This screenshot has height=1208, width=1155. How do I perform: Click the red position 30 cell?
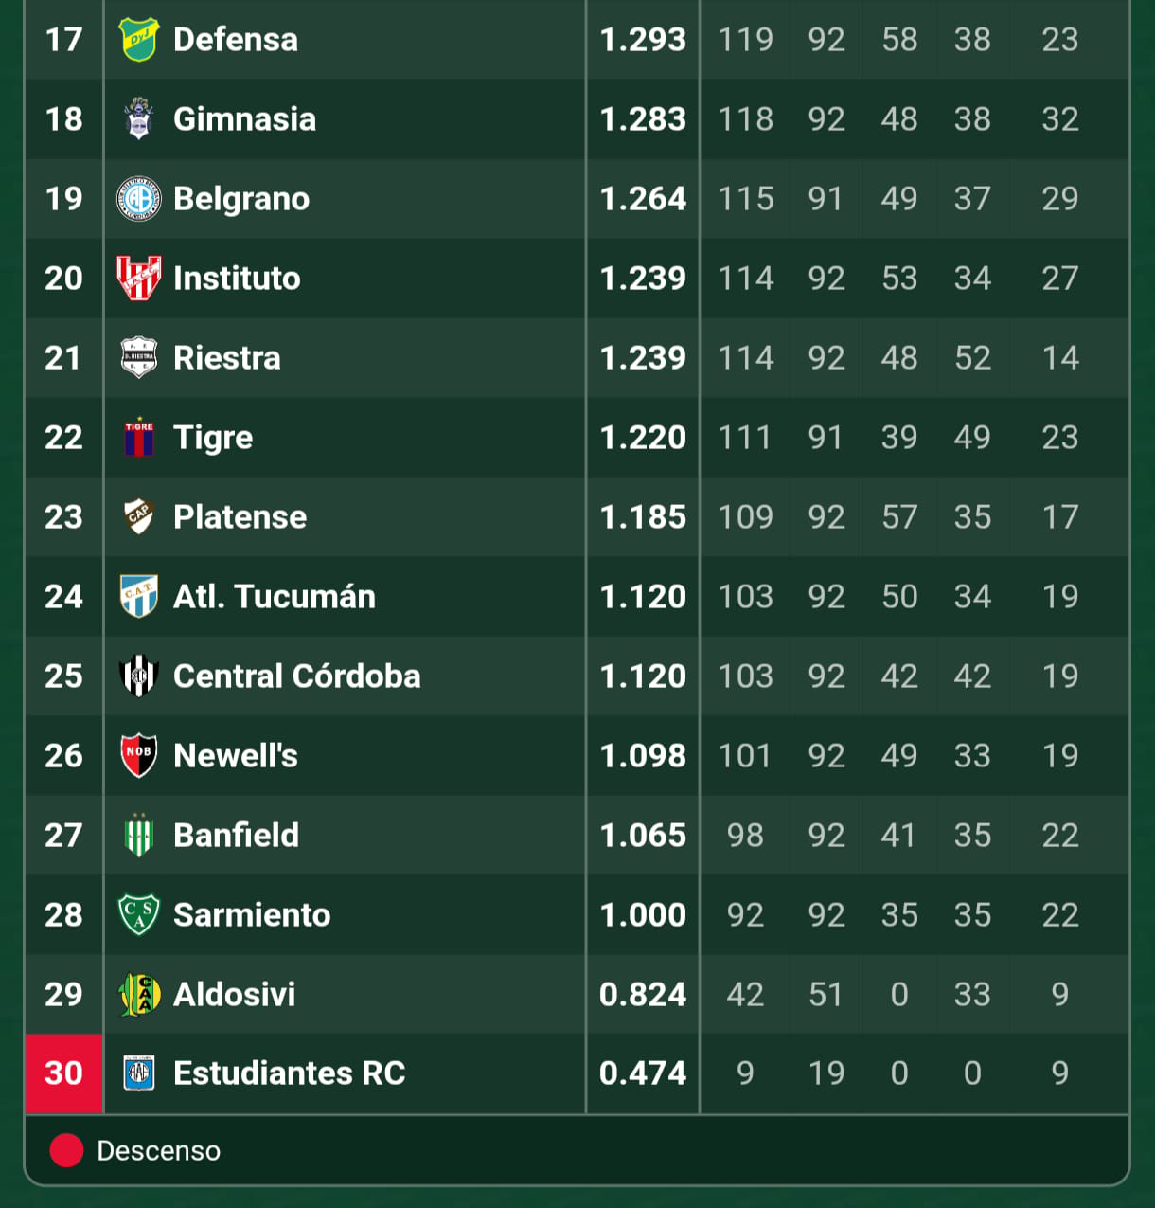point(63,1073)
